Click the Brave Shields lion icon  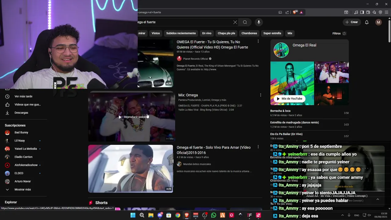294,12
